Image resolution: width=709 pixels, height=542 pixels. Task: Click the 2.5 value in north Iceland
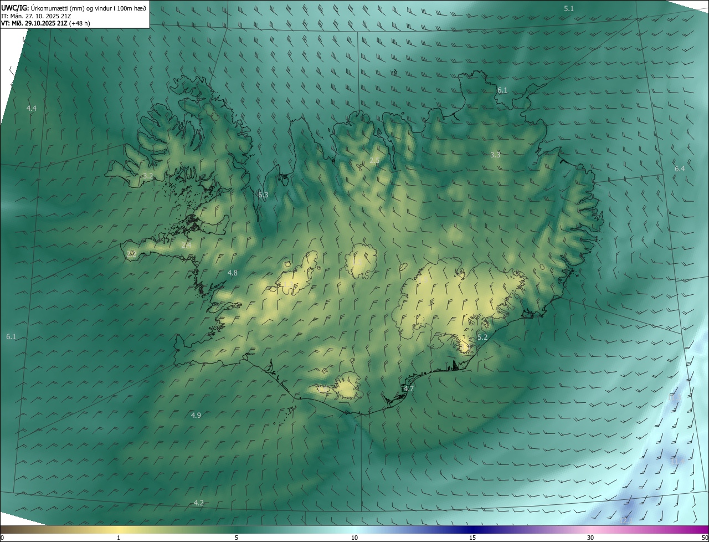[x=374, y=161]
